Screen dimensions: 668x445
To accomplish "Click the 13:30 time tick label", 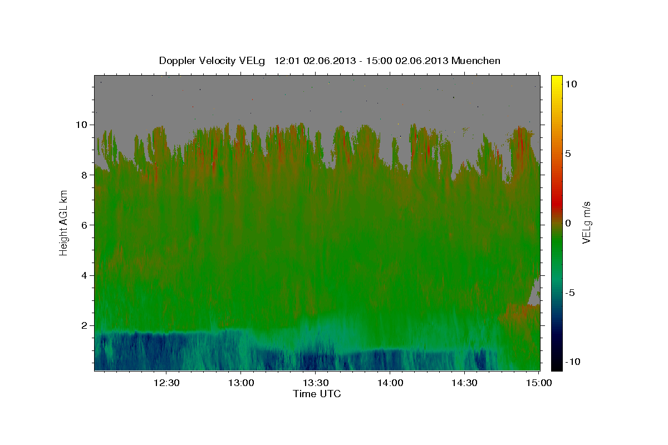I will coord(315,383).
